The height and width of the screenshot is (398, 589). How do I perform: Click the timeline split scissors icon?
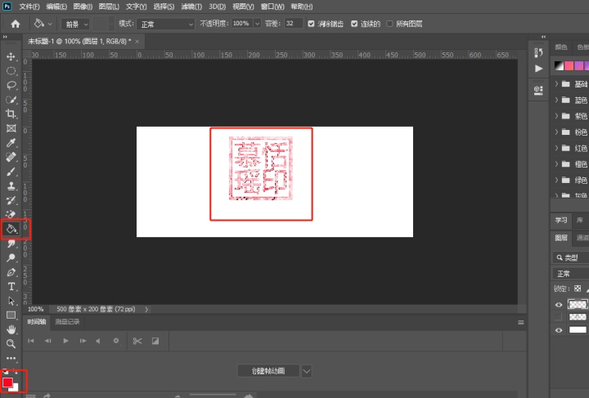137,341
